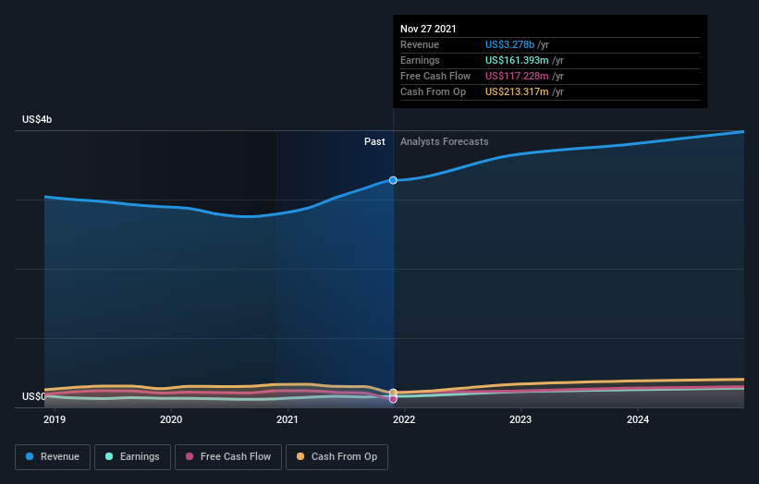
Task: Click the Past label
Action: (374, 141)
